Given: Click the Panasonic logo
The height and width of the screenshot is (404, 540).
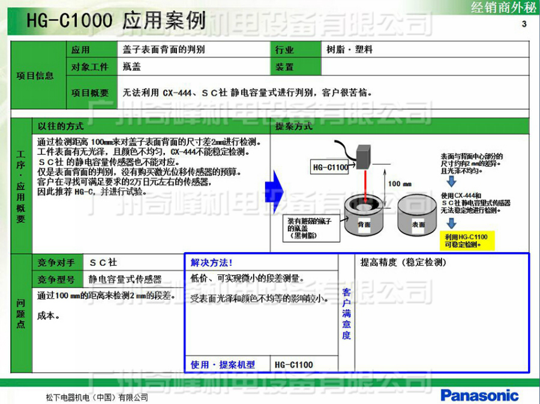Looking at the screenshot, I should click(479, 394).
